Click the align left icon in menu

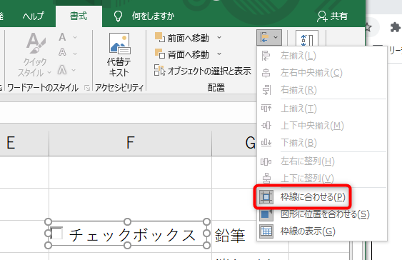click(x=266, y=56)
